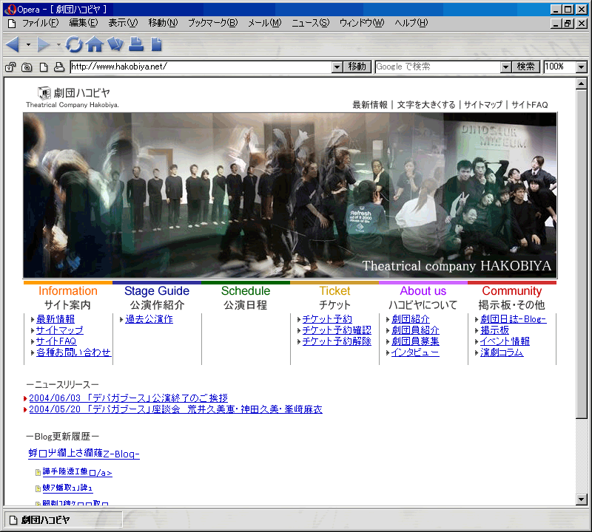Click the 検索 search button

pyautogui.click(x=525, y=67)
